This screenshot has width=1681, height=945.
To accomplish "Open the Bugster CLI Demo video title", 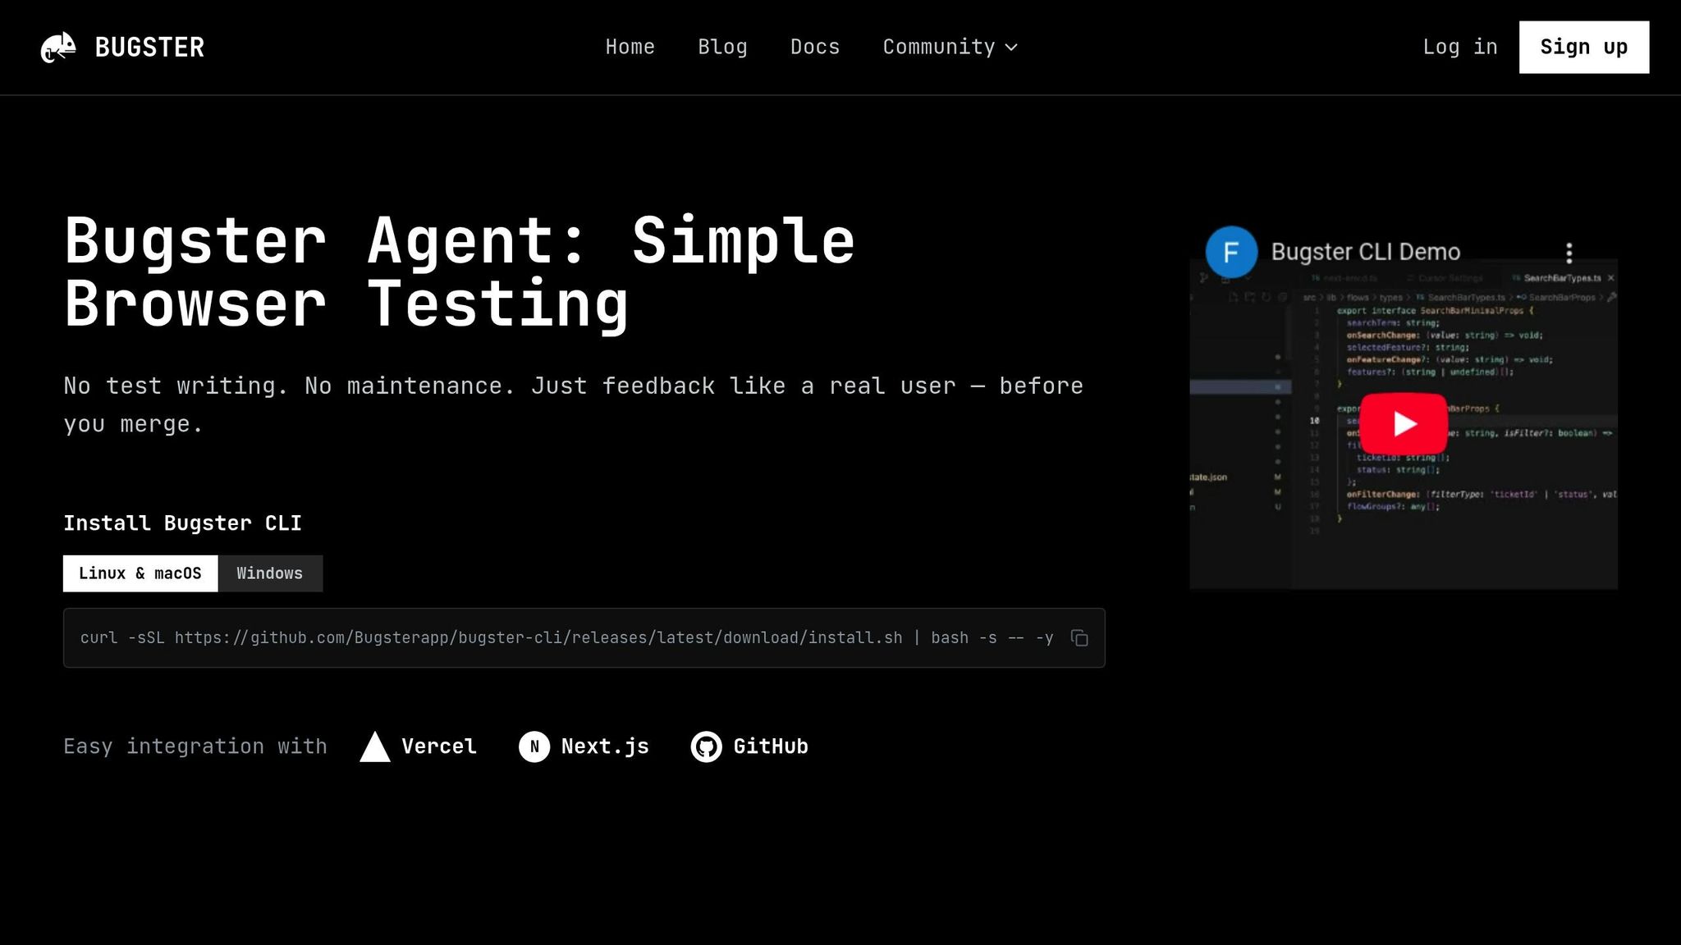I will pos(1366,252).
